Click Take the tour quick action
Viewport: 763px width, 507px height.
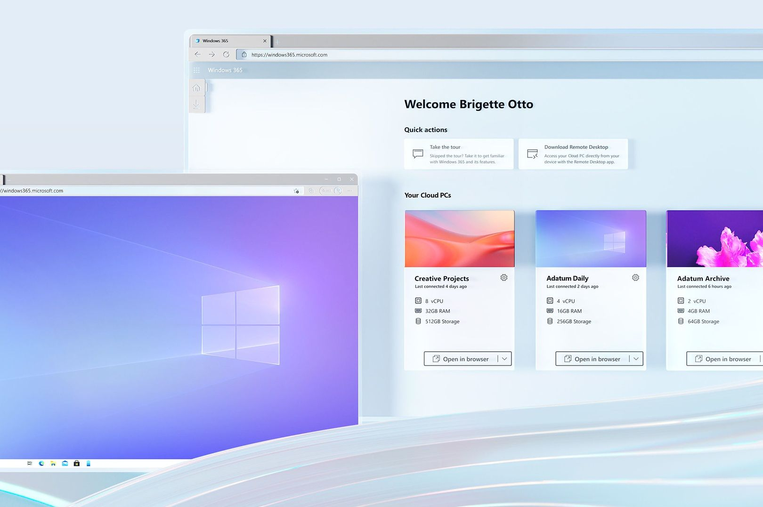459,154
